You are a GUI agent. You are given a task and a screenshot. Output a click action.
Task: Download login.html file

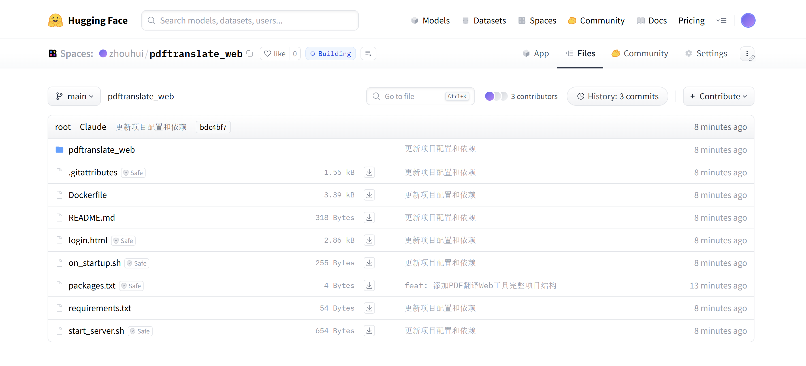369,240
